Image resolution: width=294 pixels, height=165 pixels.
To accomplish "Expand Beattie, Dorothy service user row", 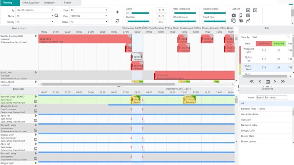I will [x=36, y=36].
